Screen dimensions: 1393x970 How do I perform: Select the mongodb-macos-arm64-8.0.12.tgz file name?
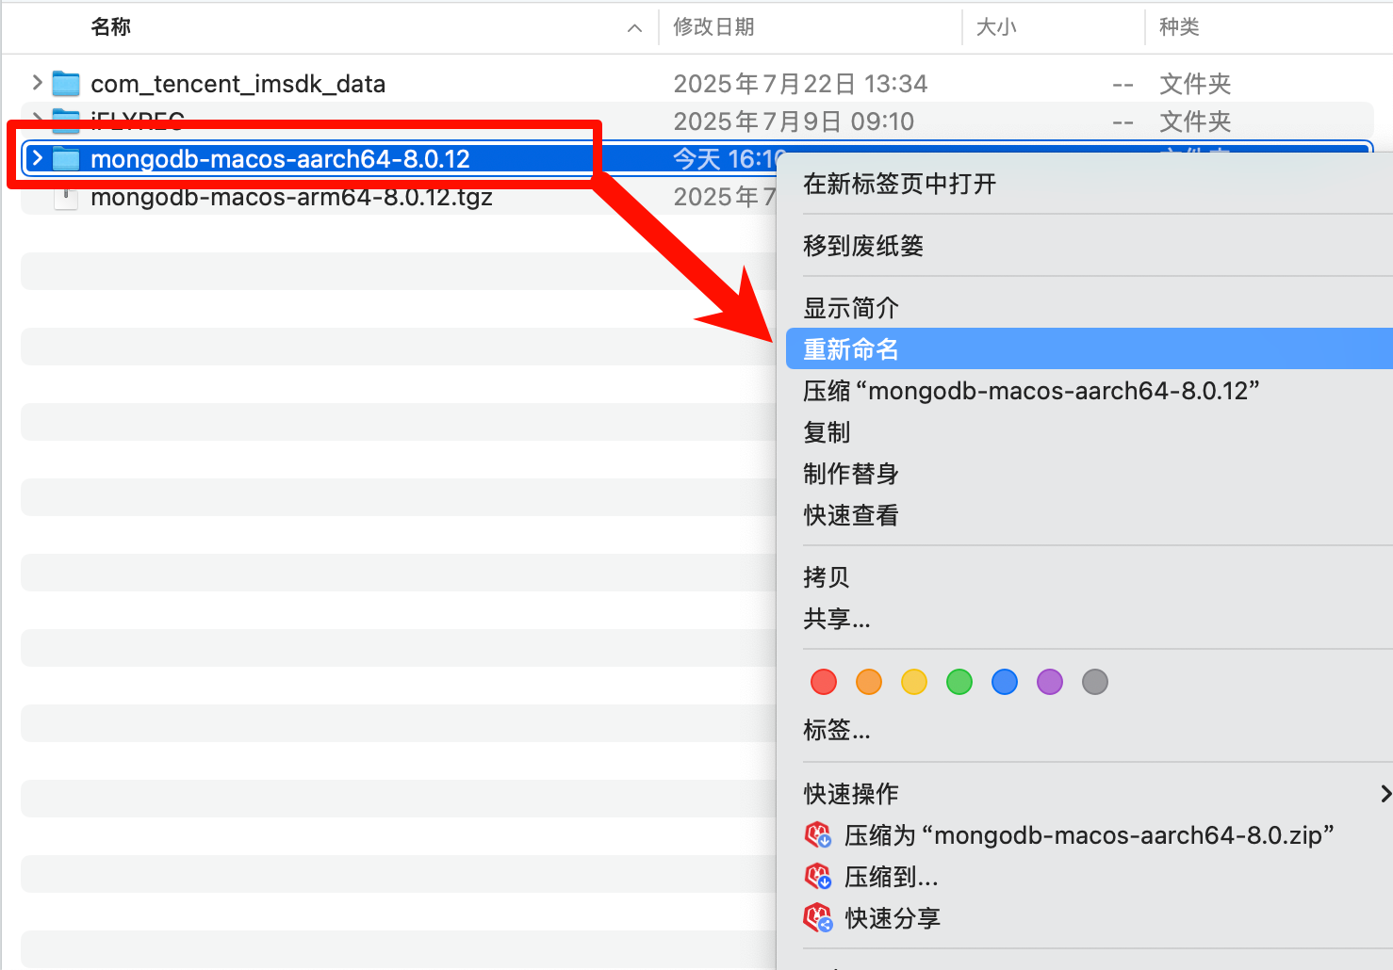tap(291, 199)
